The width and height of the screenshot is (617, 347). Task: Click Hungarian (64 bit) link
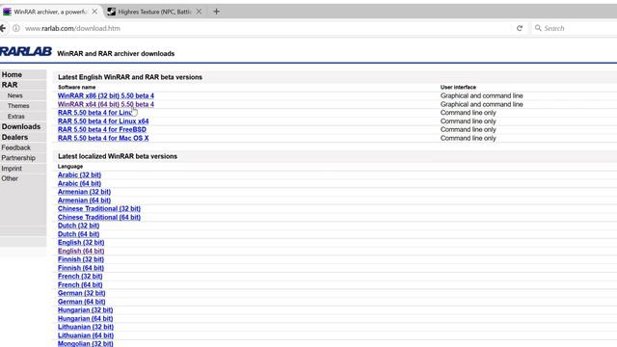click(x=86, y=319)
